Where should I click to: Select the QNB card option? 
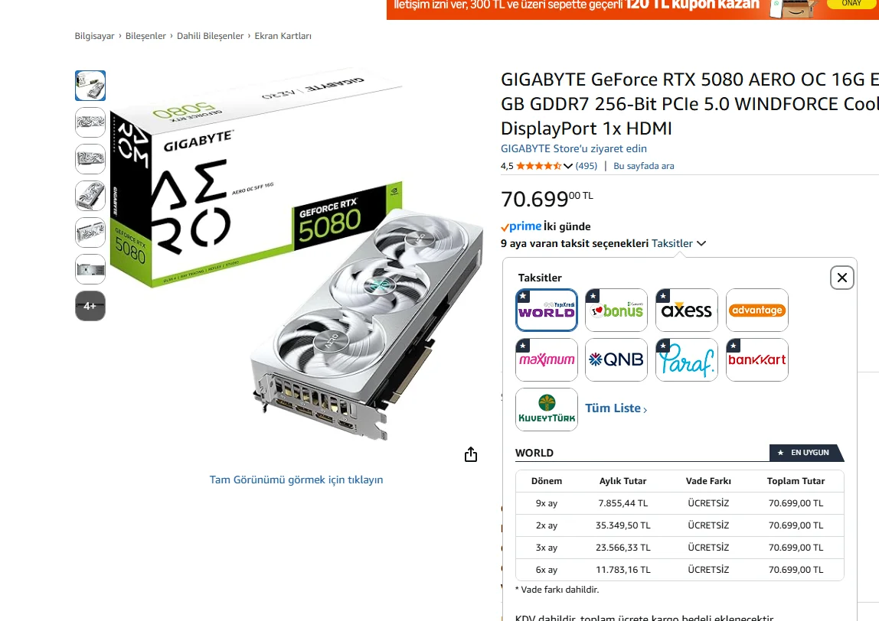point(616,359)
